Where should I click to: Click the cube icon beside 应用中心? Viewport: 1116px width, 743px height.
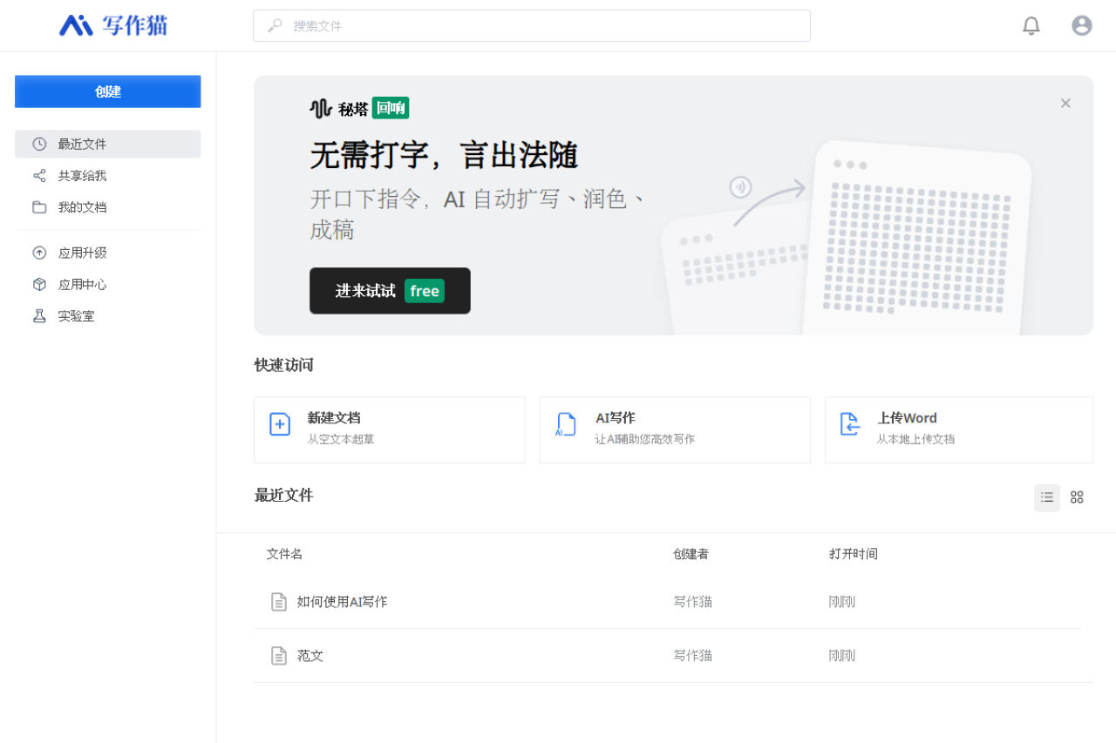point(39,285)
